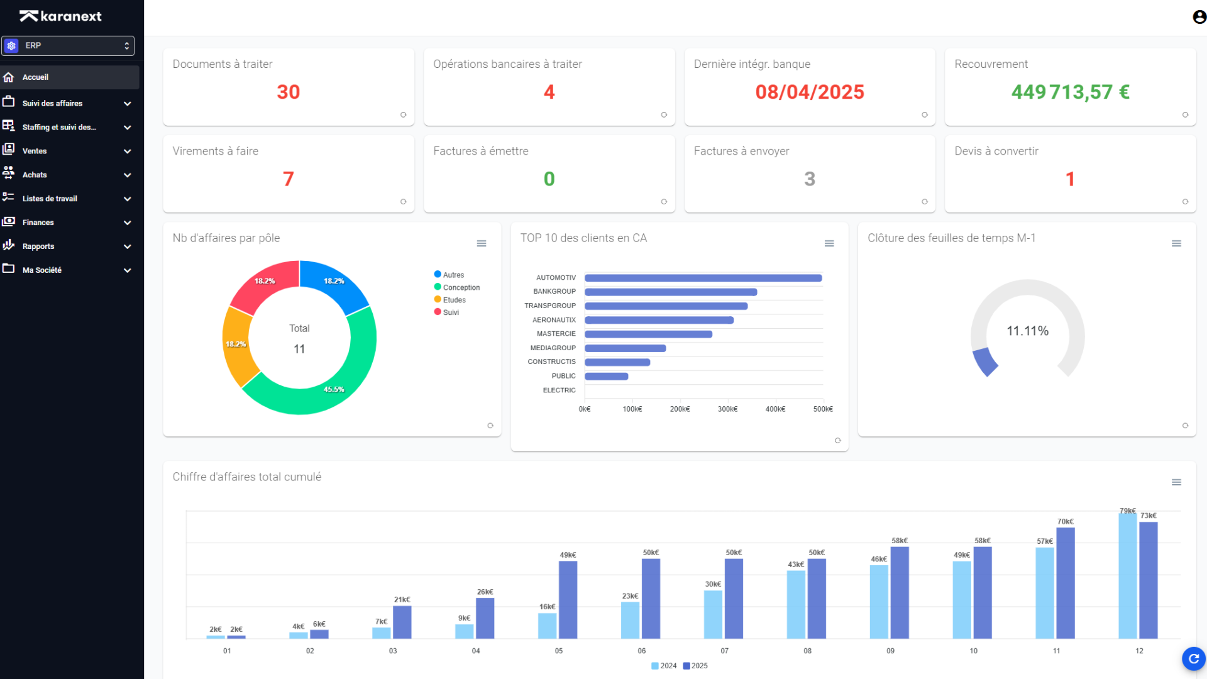This screenshot has height=679, width=1207.
Task: Open Chiffre d'affaires cumulé chart menu
Action: tap(1176, 482)
